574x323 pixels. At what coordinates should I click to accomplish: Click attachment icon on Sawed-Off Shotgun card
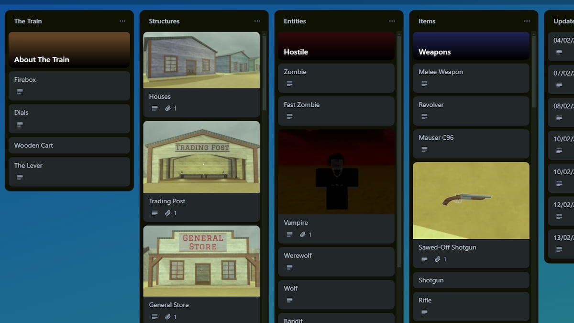click(438, 259)
